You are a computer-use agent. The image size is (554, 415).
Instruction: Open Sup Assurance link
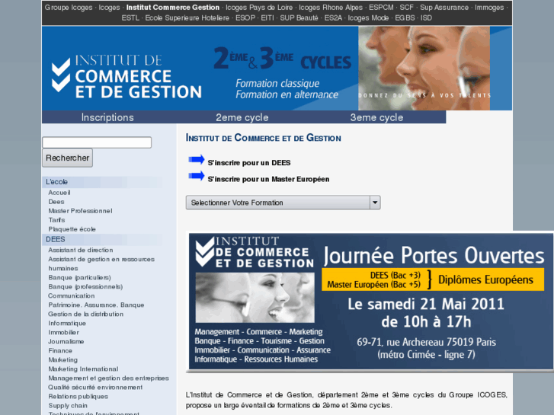click(444, 8)
